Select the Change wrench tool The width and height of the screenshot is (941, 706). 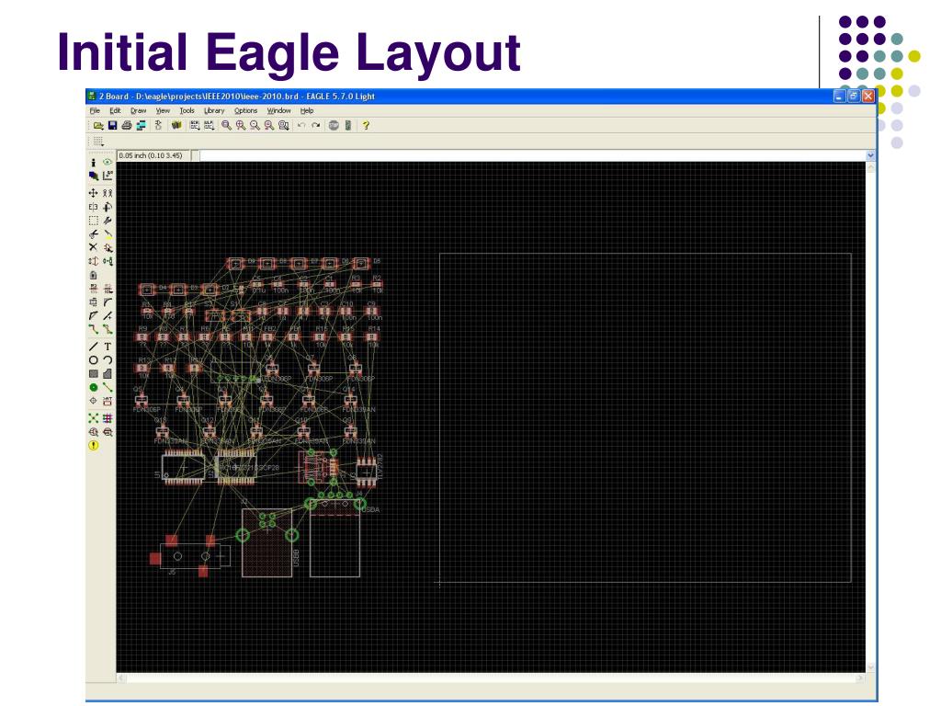tap(108, 221)
